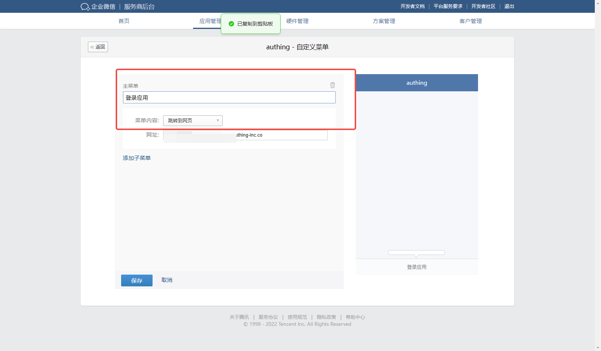Click the WeCom logo icon in the header
Screen dimensions: 601x351
[85, 7]
